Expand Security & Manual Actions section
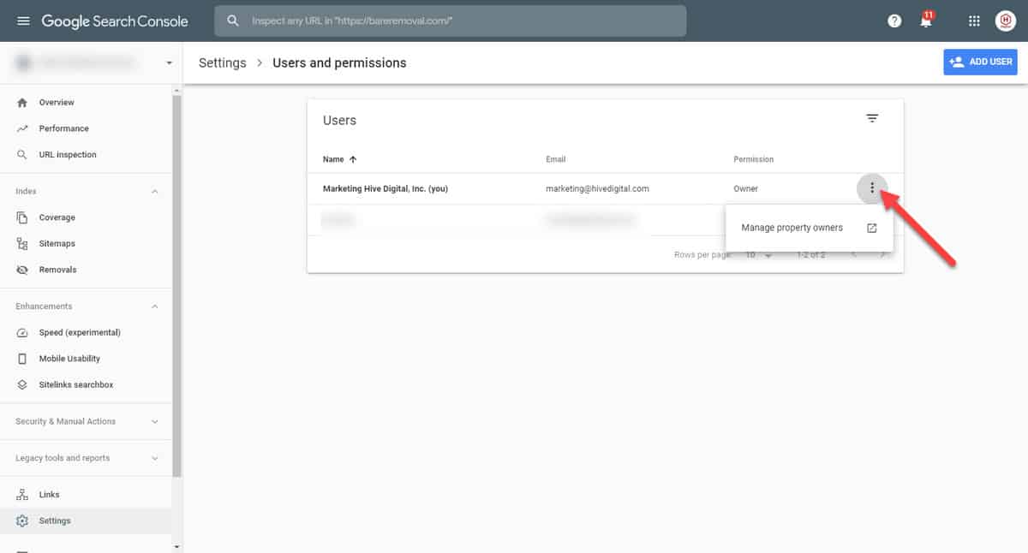Screen dimensions: 1028x553 [155, 421]
